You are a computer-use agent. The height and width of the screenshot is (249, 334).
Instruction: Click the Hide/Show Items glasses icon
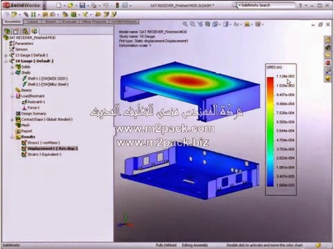236,24
